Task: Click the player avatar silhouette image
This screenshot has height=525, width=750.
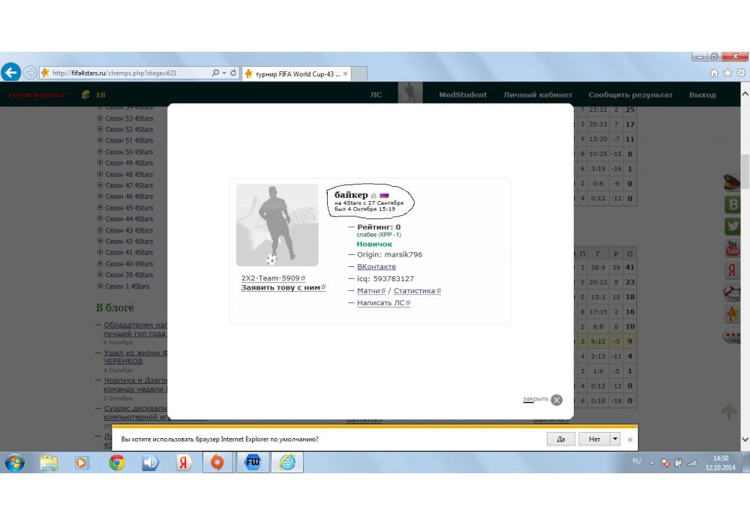Action: [x=277, y=225]
